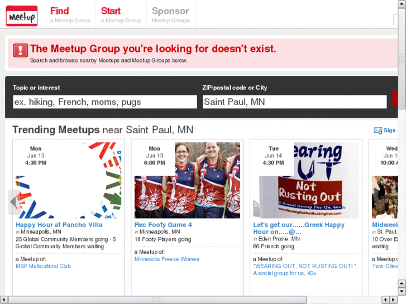Click the Trending Meetups heading
The image size is (406, 304).
(x=103, y=130)
